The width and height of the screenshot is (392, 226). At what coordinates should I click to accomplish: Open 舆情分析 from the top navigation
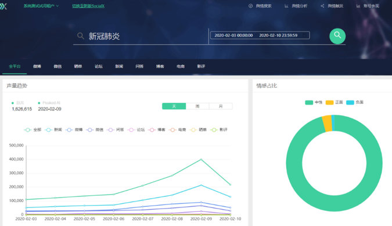(x=296, y=6)
